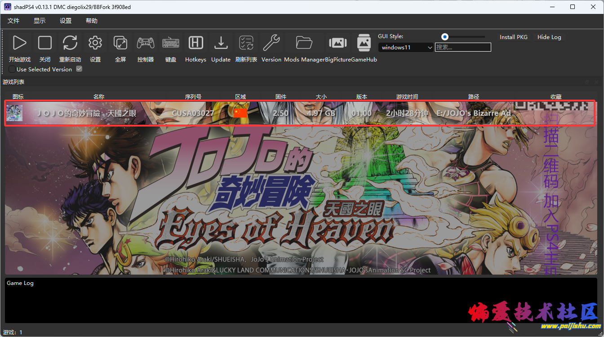
Task: Click the Install PKG button
Action: (x=513, y=37)
